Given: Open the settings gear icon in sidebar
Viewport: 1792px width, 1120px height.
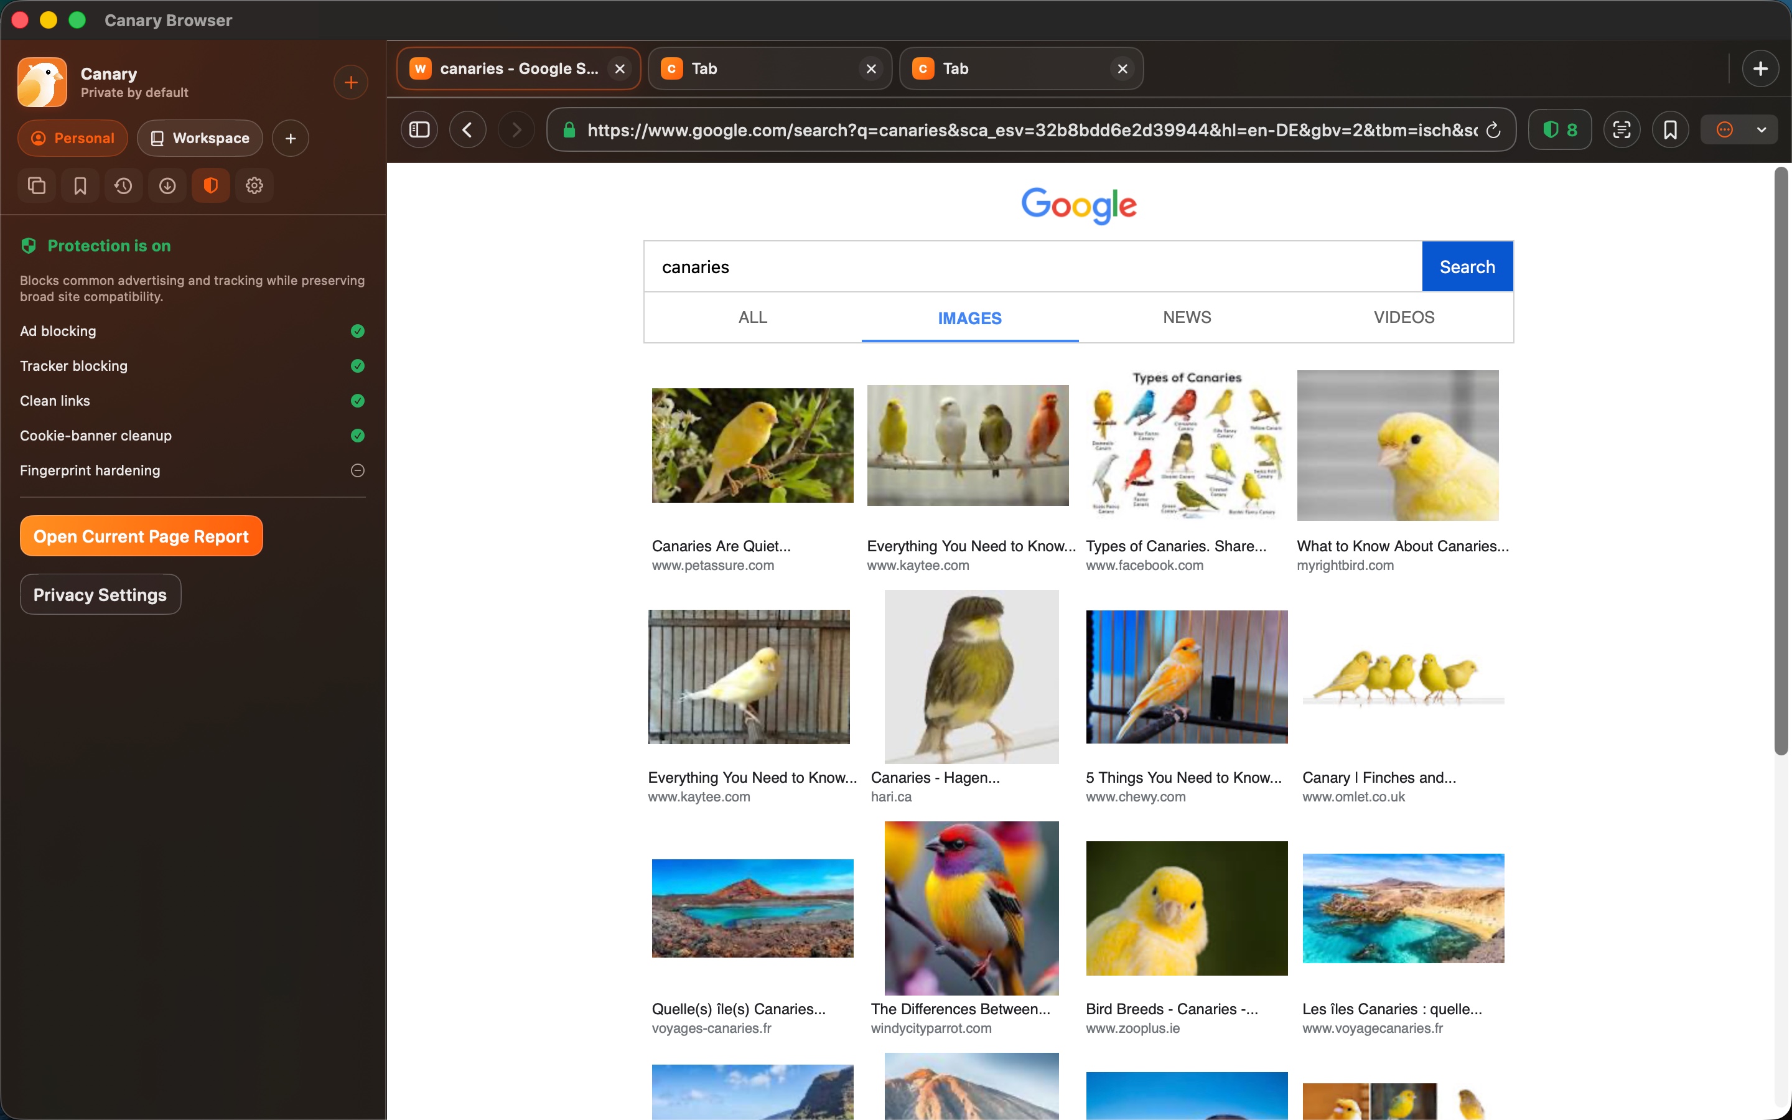Looking at the screenshot, I should 254,185.
